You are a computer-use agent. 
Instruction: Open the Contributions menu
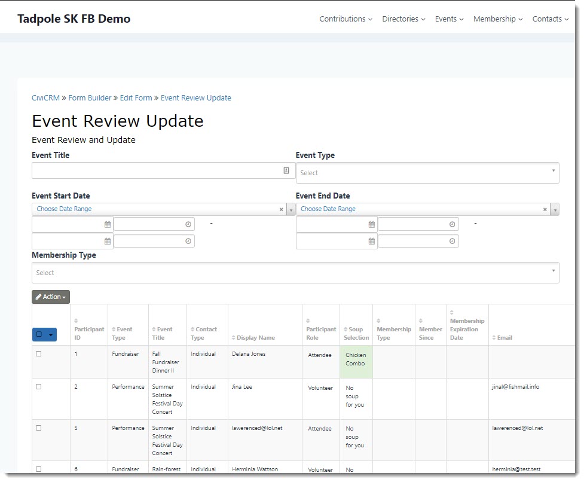click(345, 19)
